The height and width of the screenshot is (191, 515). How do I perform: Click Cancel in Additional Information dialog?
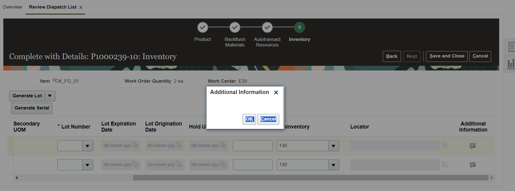coord(268,119)
